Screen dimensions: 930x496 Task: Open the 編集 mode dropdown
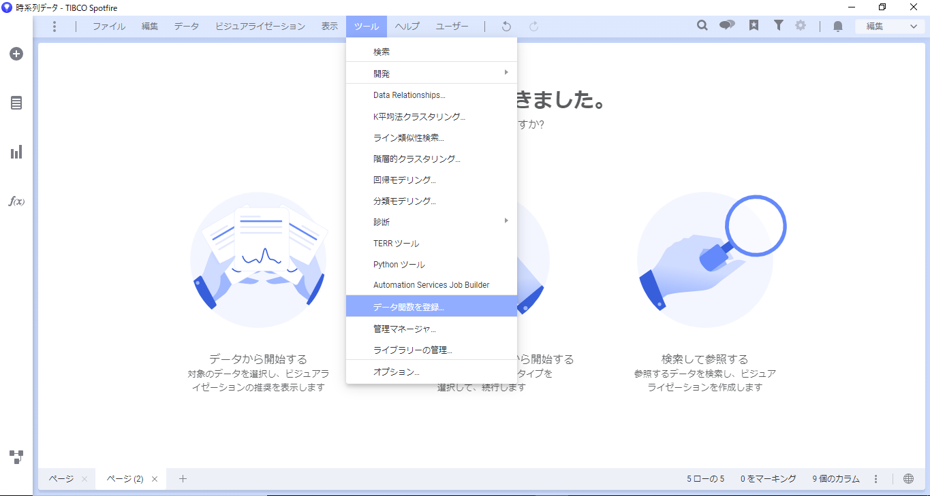pyautogui.click(x=890, y=27)
